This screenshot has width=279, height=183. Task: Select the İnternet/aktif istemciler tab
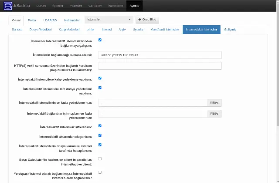point(201,30)
